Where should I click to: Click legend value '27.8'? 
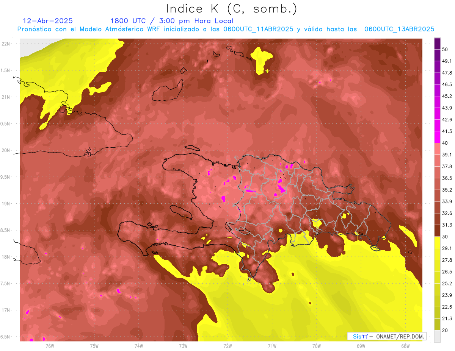(447, 260)
